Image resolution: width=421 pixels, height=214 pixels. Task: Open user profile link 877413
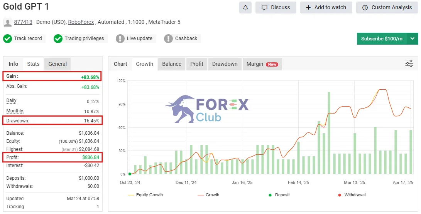[x=23, y=22]
